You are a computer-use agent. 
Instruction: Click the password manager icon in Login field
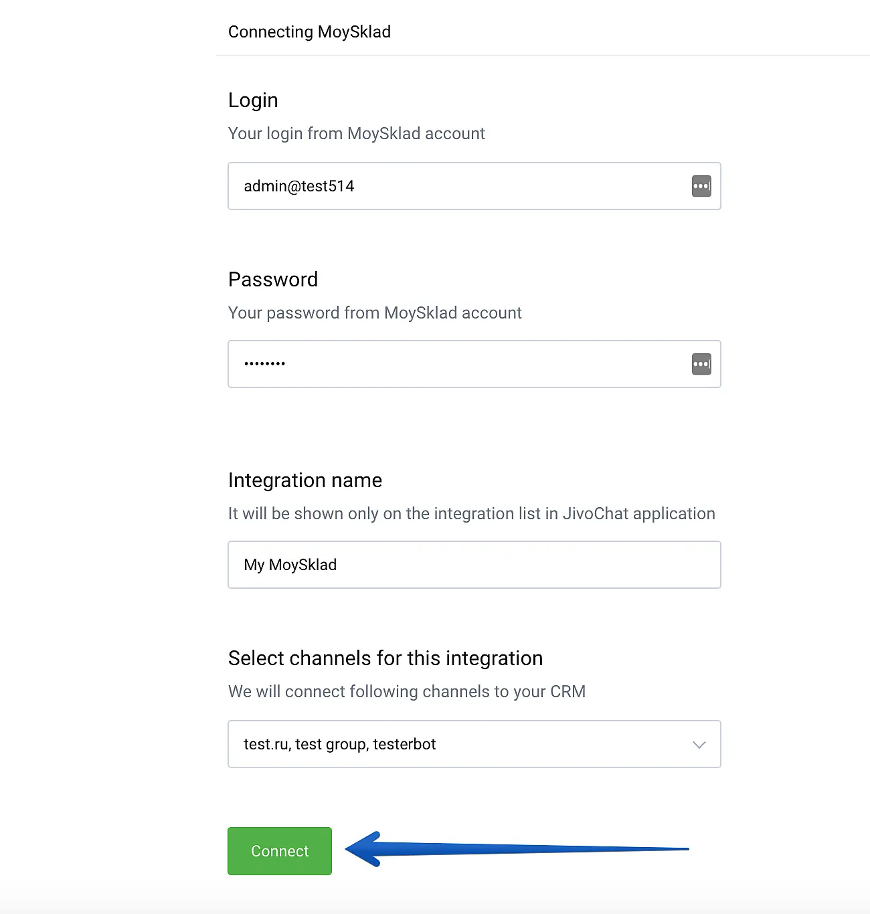tap(701, 186)
